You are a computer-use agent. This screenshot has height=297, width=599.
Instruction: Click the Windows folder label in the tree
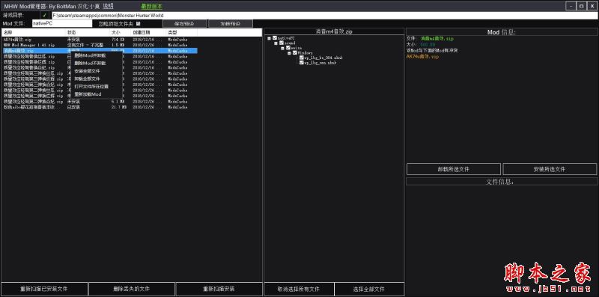(305, 52)
